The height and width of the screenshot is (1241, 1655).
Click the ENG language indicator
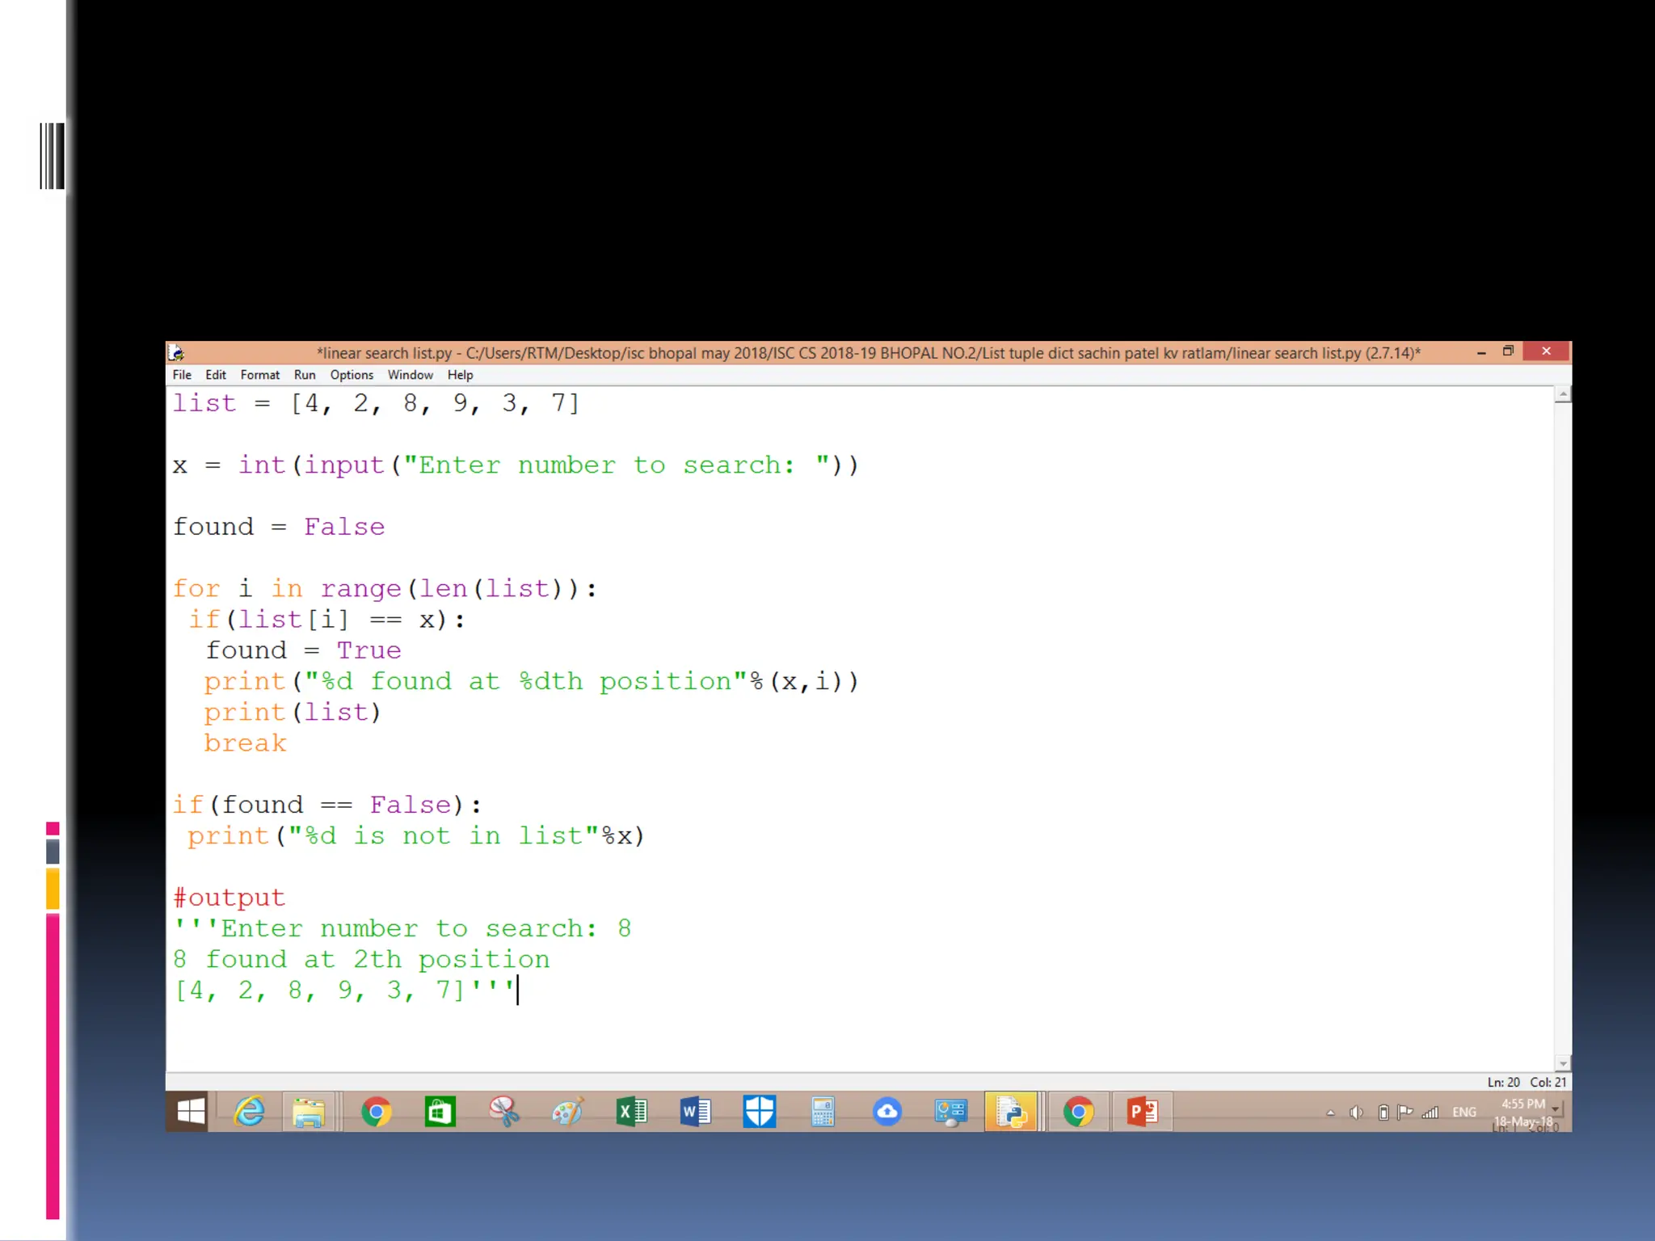pos(1463,1113)
